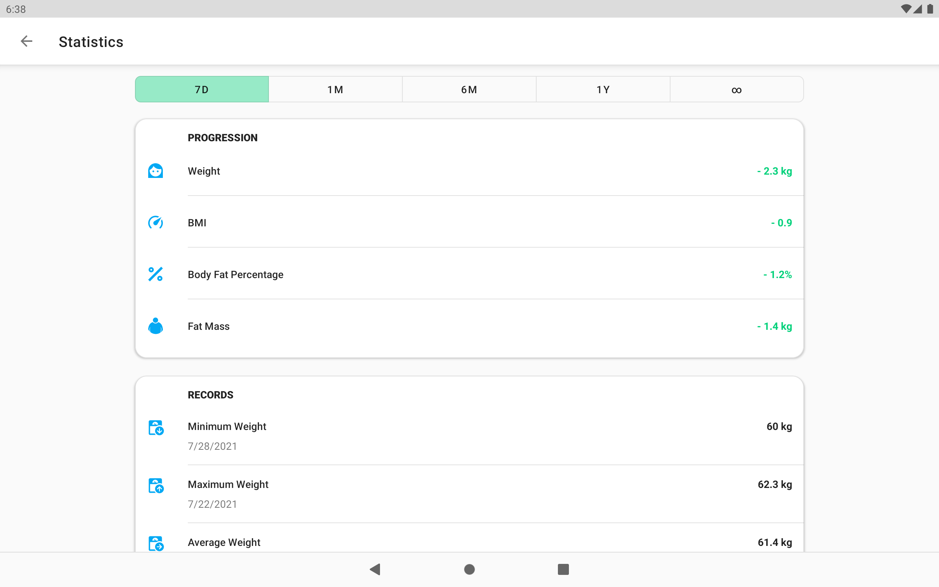
Task: Tap the Minimum Weight scale icon
Action: (x=156, y=427)
